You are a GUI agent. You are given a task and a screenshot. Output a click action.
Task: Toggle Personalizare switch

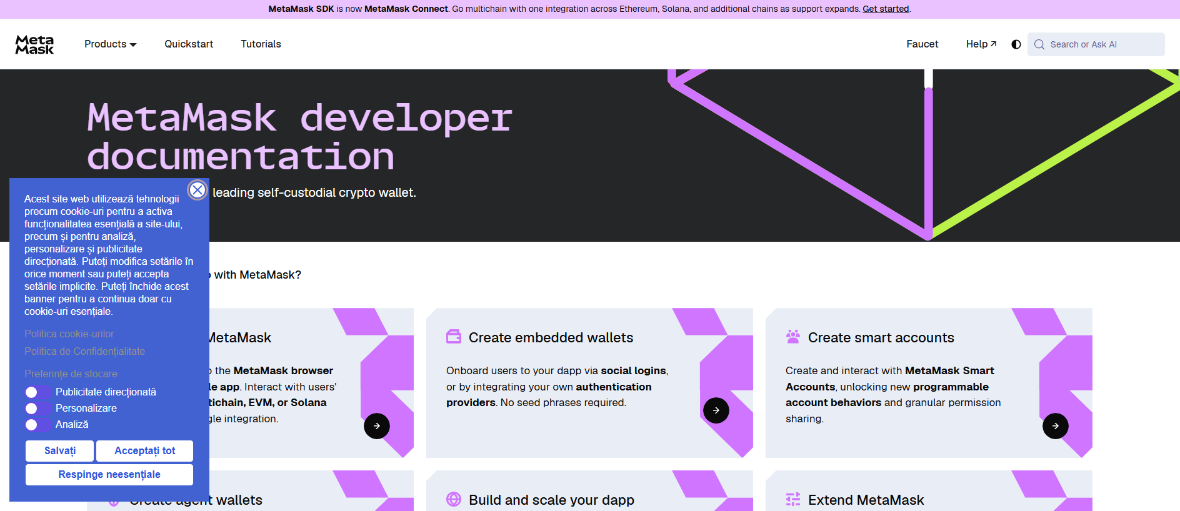(x=37, y=409)
